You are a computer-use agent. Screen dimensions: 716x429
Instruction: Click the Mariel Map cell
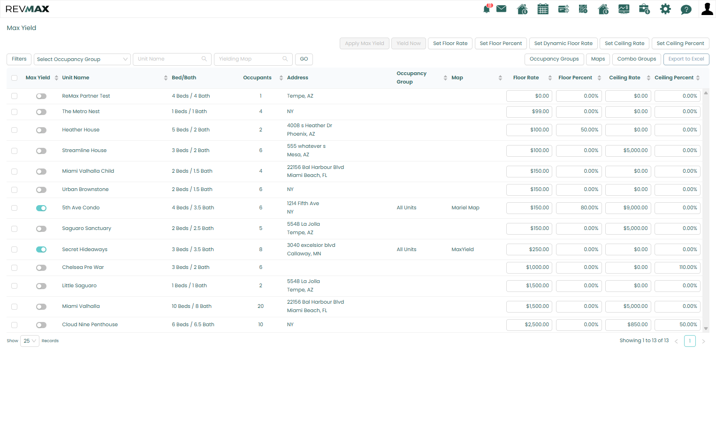tap(465, 208)
